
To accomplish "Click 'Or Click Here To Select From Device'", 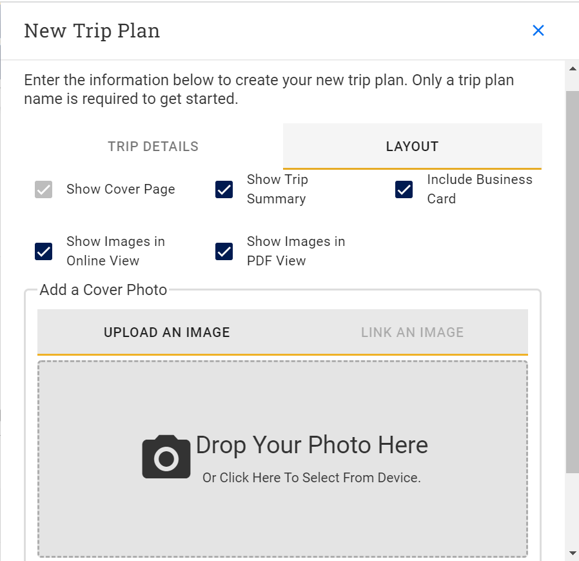I will pos(311,478).
